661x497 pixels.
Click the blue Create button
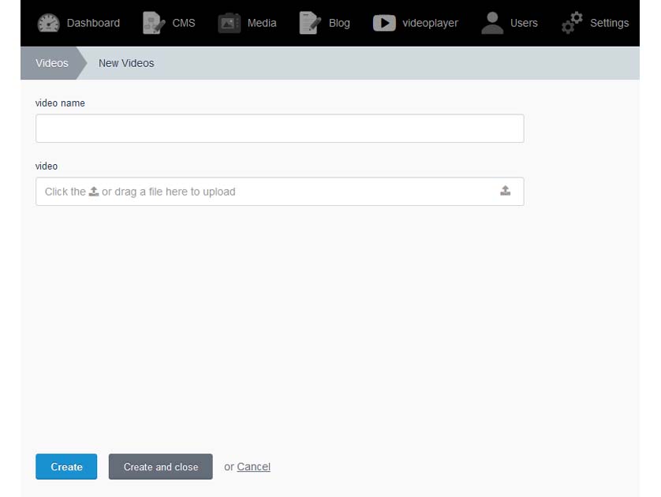point(66,467)
